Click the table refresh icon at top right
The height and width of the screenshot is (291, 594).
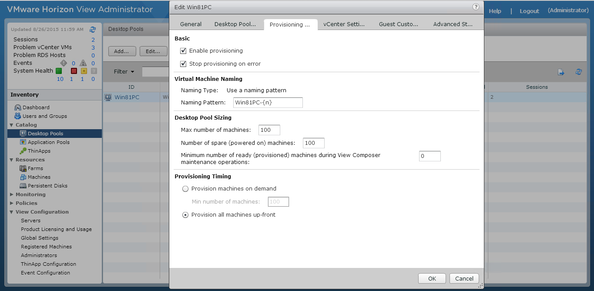coord(579,72)
